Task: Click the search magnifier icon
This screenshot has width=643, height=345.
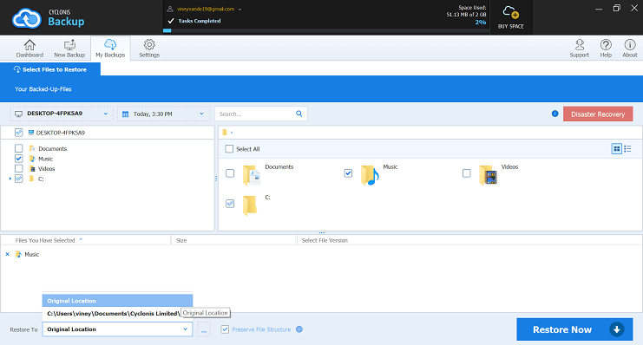Action: [x=299, y=114]
